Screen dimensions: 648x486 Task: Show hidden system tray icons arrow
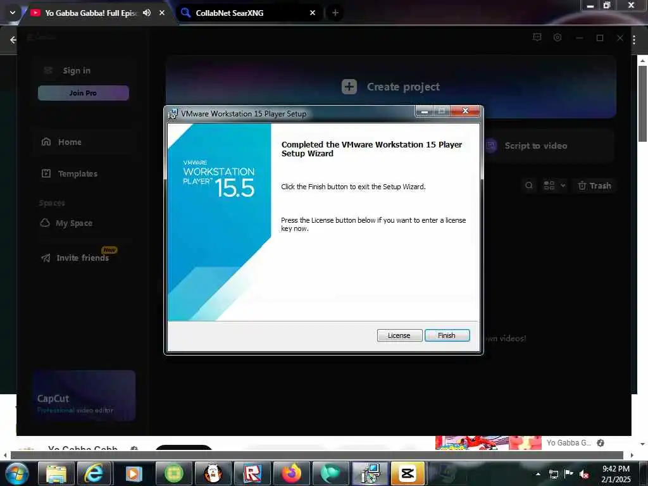point(538,474)
